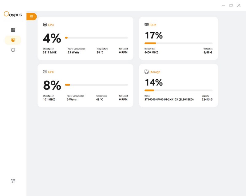246x196 pixels.
Task: Click the storage drive name ST16000NM001G
Action: (169, 100)
